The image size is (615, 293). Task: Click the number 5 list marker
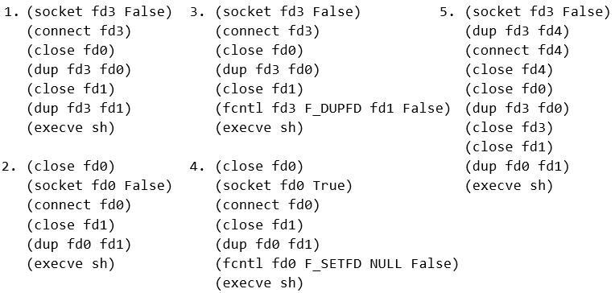[x=447, y=12]
